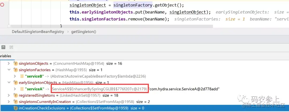Expand the "serviceA" map entry
Screen dimensions: 289x112
click(15, 89)
